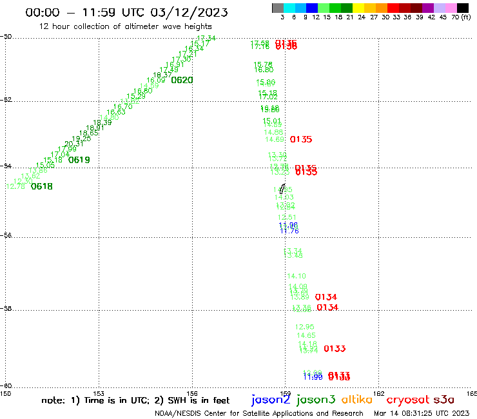Click the red '0133' label beside 14.18
Screen dimensions: 477x419
pyautogui.click(x=335, y=349)
